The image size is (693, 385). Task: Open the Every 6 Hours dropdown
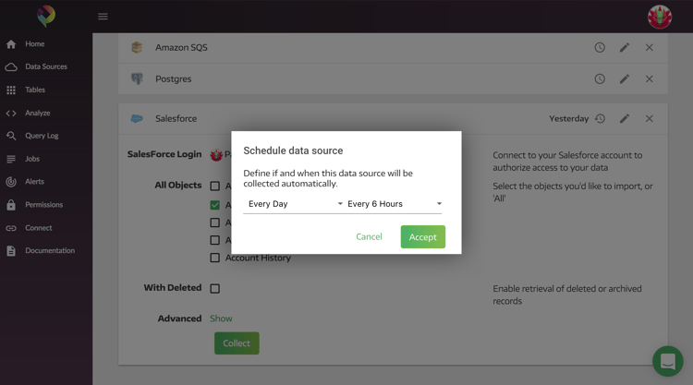(394, 204)
